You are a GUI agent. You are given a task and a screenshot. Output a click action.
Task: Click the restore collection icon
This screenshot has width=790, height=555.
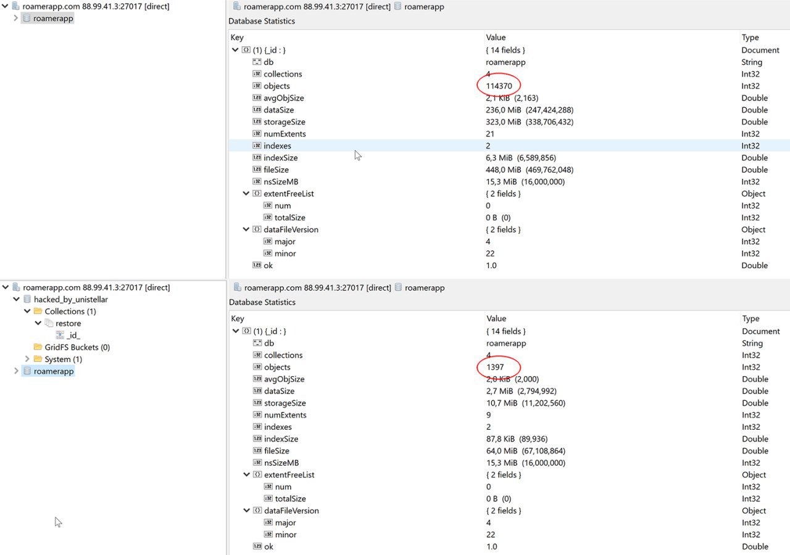49,323
